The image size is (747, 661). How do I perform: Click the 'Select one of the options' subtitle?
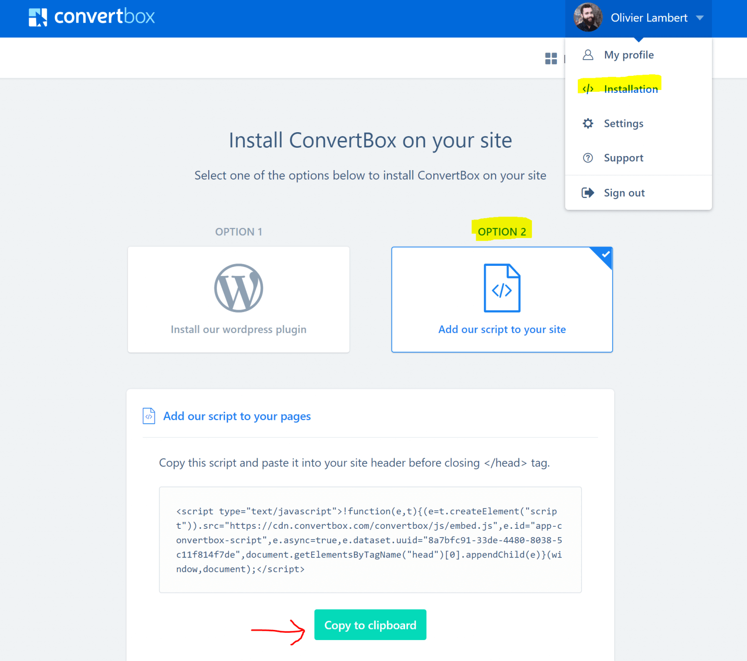(x=370, y=175)
